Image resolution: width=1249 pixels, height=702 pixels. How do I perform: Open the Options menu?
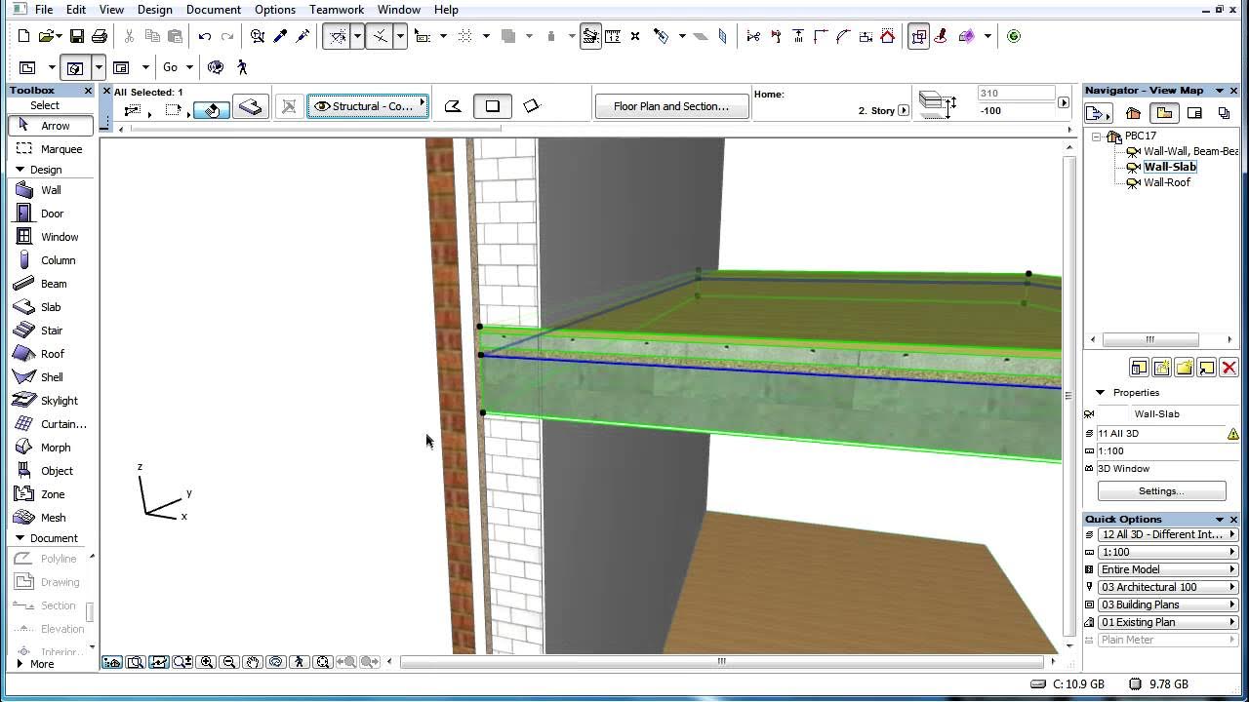coord(275,9)
